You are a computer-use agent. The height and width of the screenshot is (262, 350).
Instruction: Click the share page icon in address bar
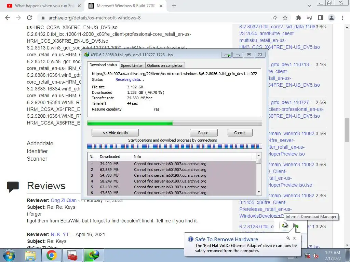[274, 18]
